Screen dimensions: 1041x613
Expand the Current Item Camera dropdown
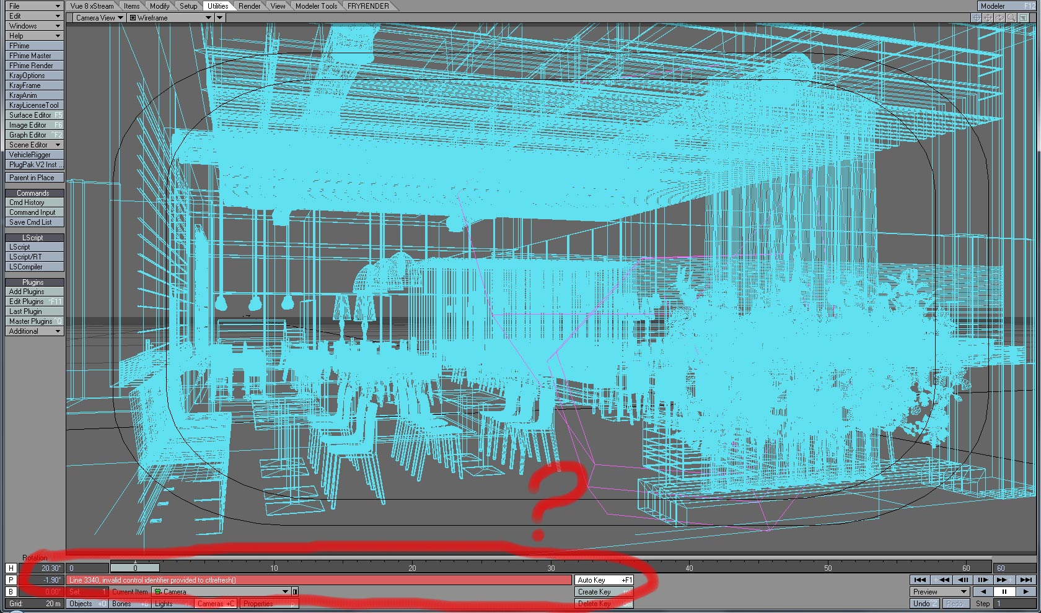pyautogui.click(x=285, y=592)
